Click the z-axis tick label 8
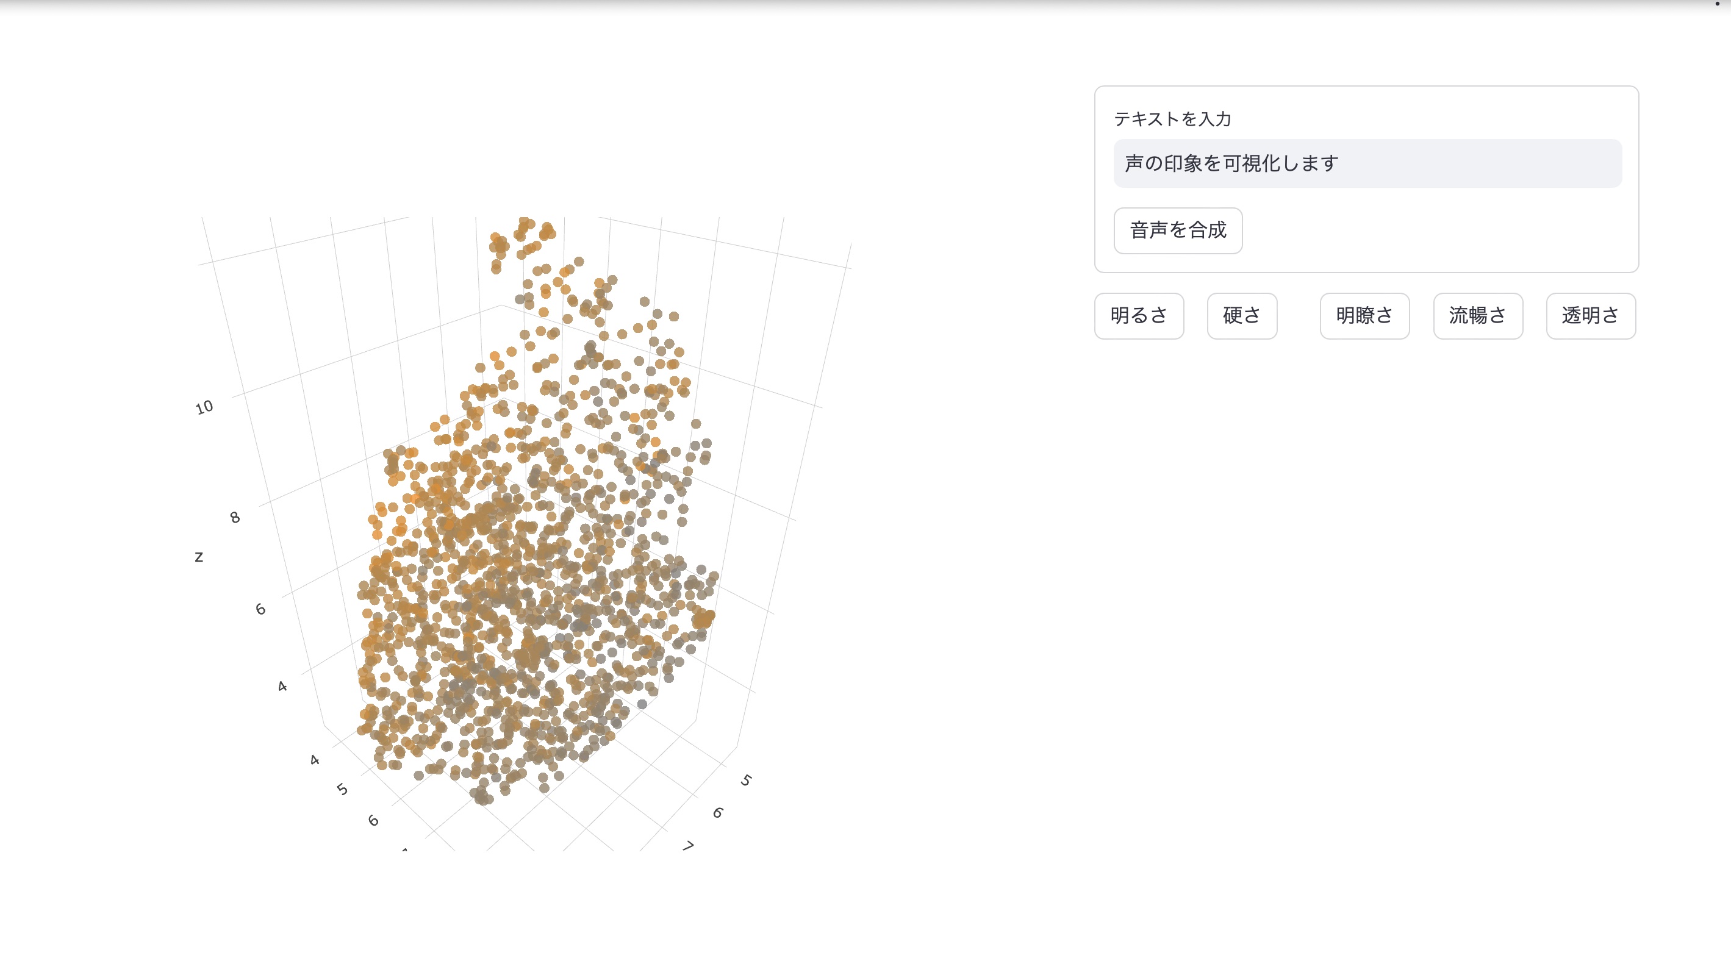The width and height of the screenshot is (1731, 972). (234, 517)
